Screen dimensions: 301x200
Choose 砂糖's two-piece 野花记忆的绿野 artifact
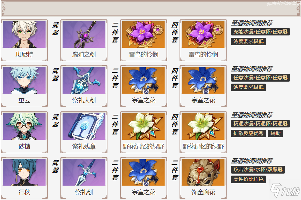pyautogui.click(x=143, y=126)
